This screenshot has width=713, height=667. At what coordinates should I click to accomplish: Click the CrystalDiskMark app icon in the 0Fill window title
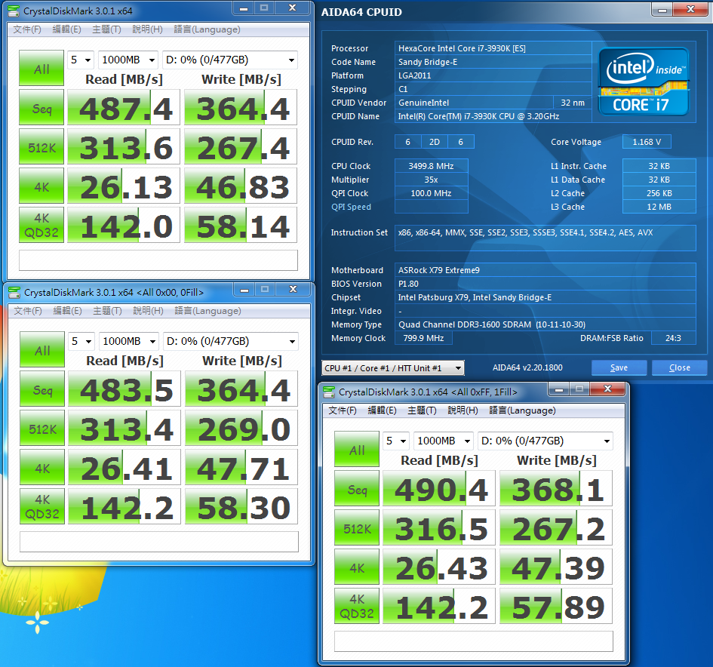pyautogui.click(x=14, y=292)
